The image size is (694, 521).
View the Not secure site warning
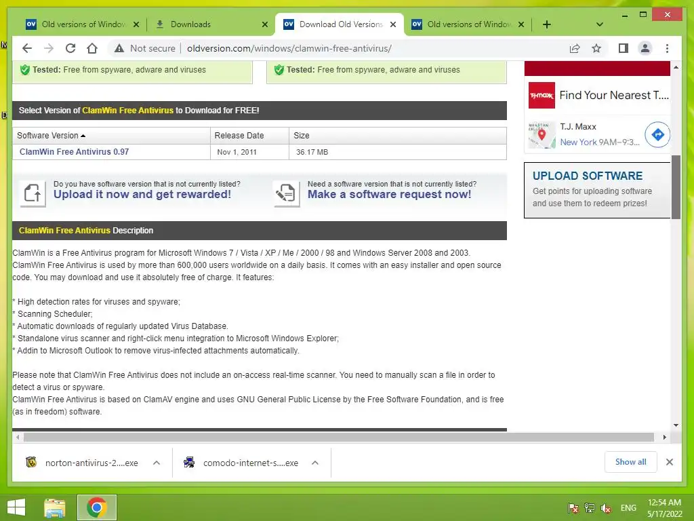(x=145, y=48)
